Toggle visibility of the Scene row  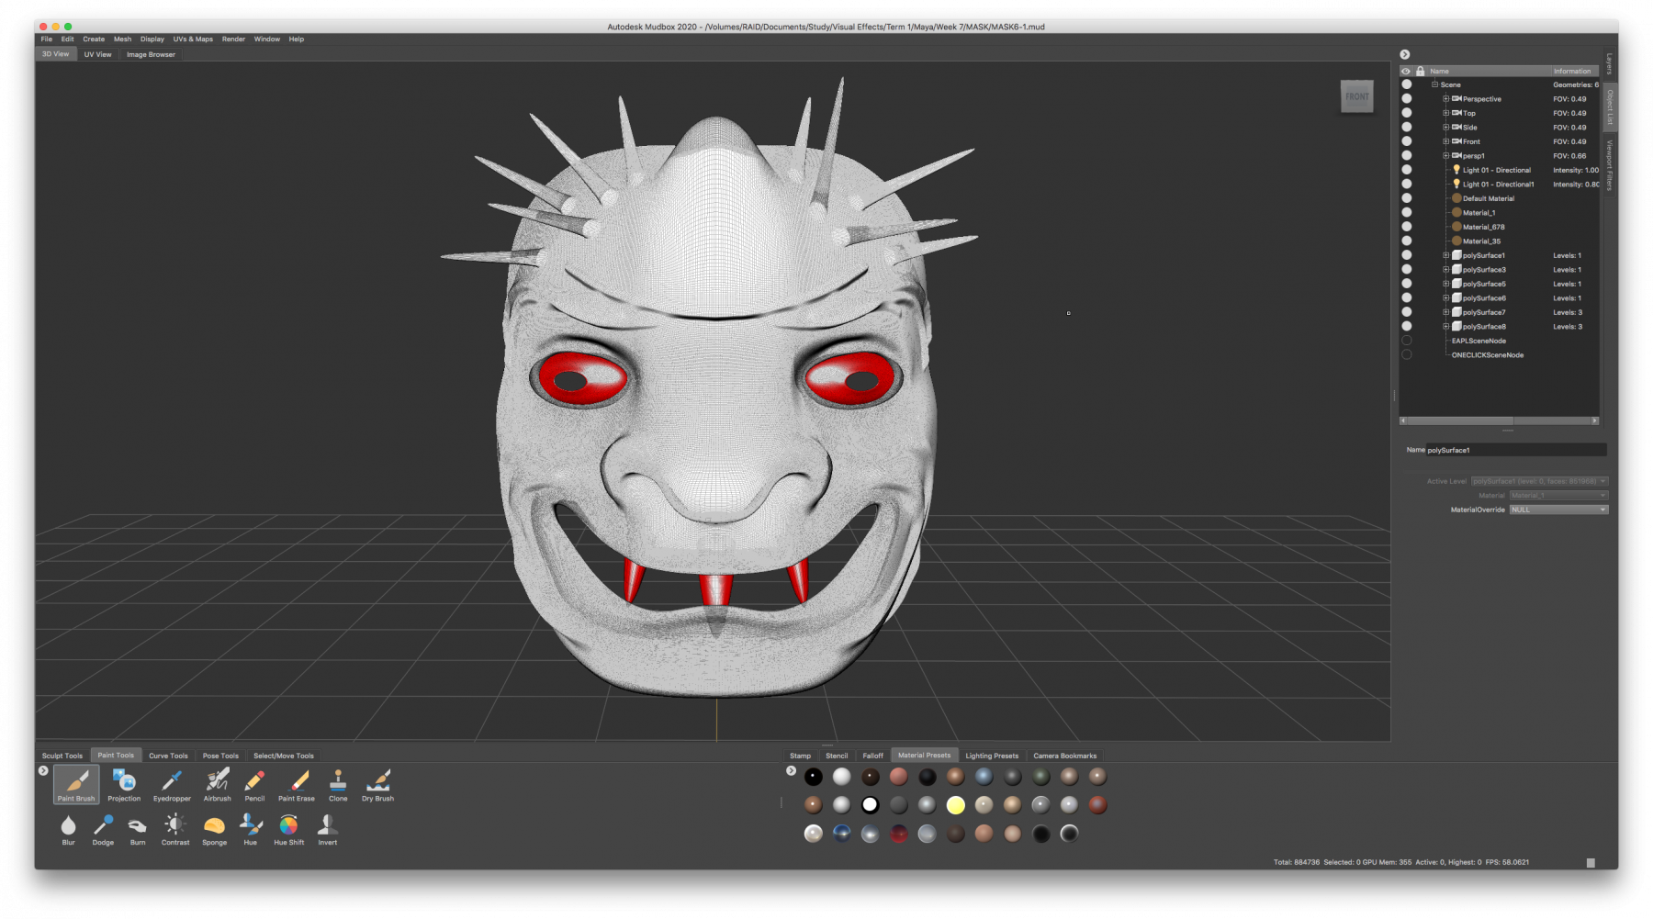tap(1406, 84)
